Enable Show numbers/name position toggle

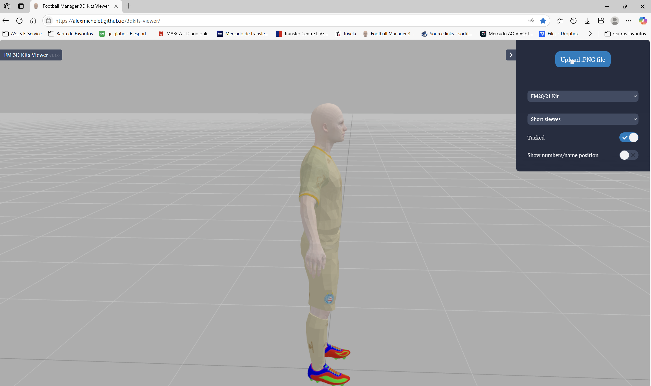coord(629,155)
